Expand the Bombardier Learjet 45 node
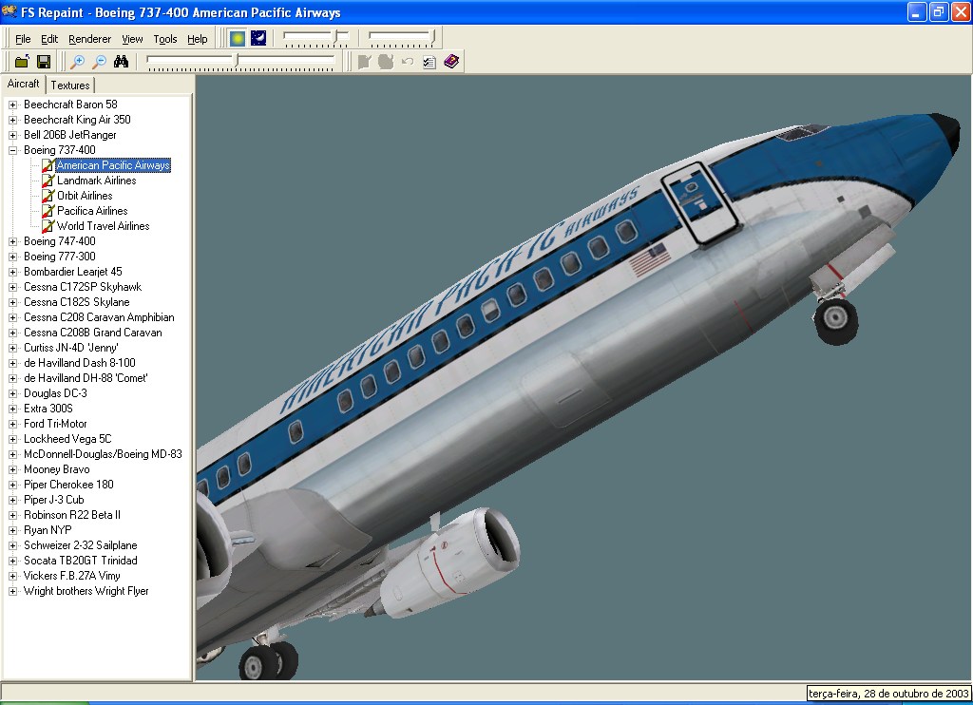The width and height of the screenshot is (973, 705). click(12, 272)
